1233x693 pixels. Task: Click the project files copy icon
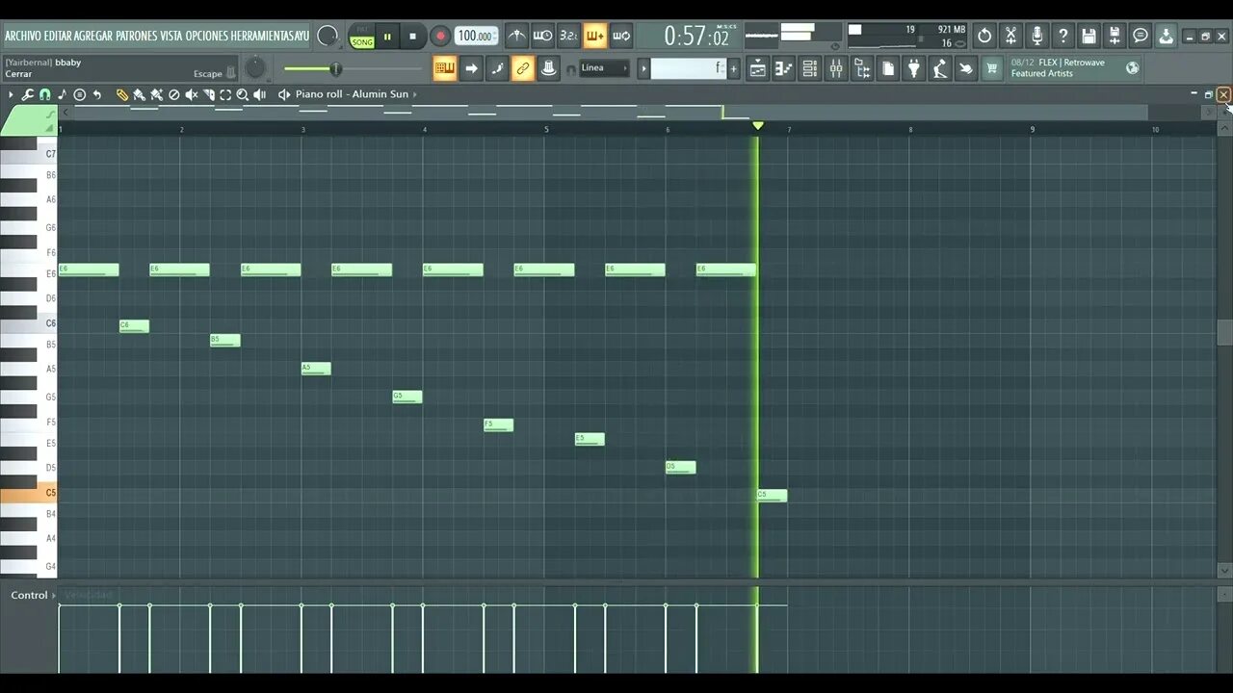tap(888, 68)
